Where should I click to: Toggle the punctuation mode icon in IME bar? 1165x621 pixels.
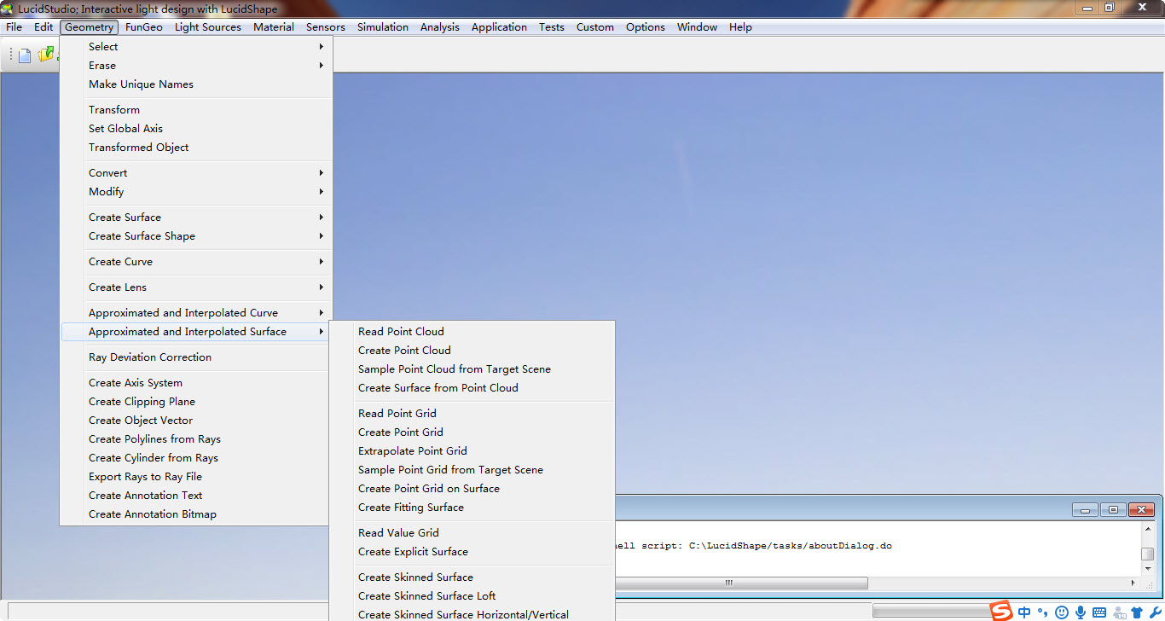tap(1042, 612)
